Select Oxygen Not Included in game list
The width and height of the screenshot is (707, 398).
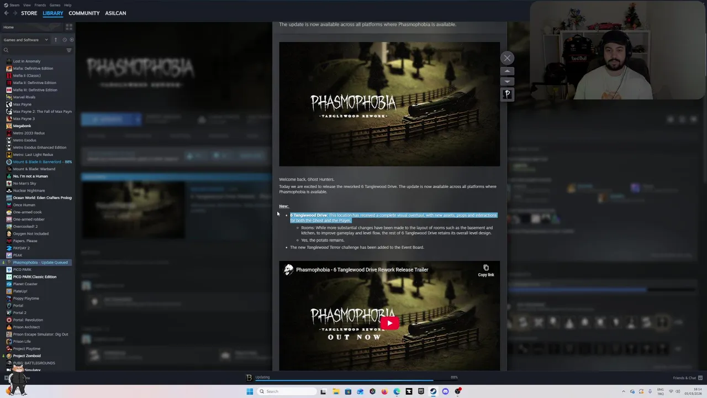pyautogui.click(x=31, y=234)
